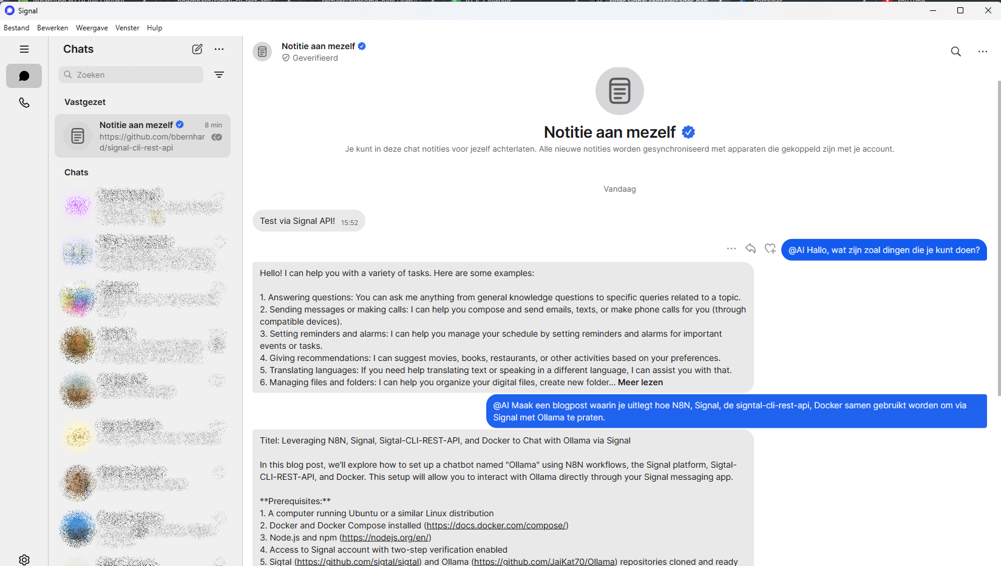Click the search magnifier in Zoeken field
Image resolution: width=1001 pixels, height=566 pixels.
68,75
